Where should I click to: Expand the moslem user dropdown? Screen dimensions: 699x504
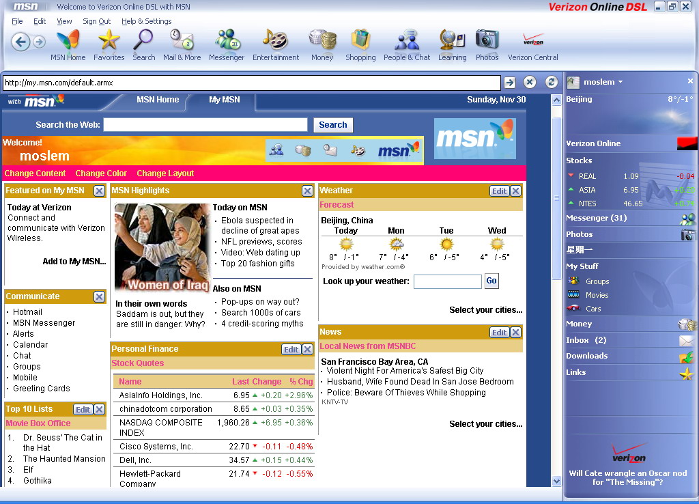click(620, 82)
